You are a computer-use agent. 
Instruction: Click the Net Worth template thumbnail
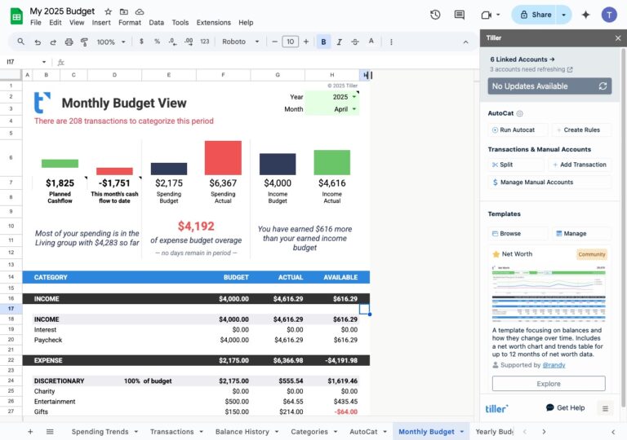tap(549, 293)
